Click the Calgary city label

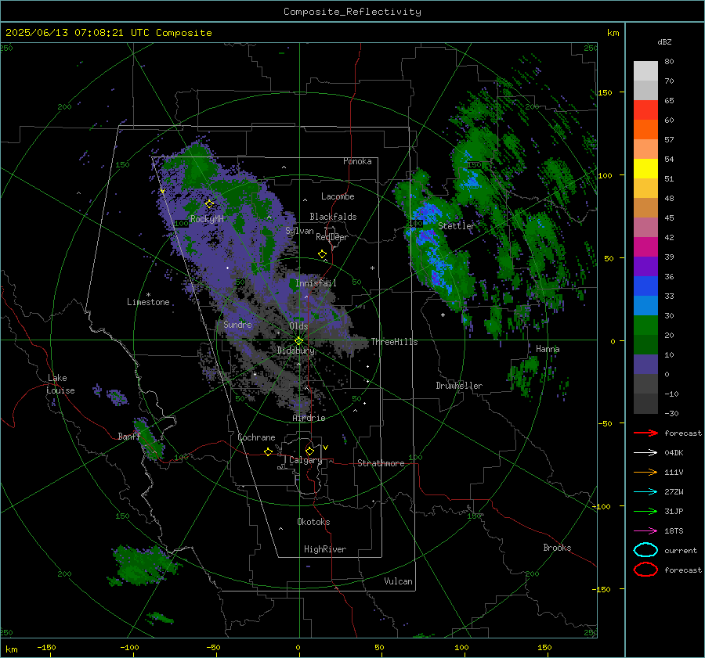click(x=305, y=460)
